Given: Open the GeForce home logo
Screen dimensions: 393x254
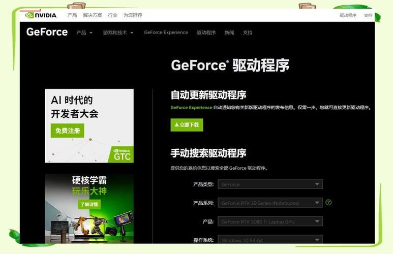Looking at the screenshot, I should (47, 32).
